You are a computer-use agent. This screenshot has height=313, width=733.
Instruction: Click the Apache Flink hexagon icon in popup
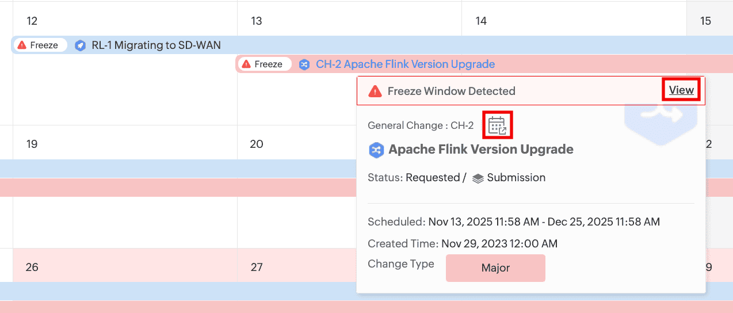click(x=376, y=150)
